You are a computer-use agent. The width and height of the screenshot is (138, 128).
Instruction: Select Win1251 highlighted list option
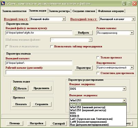tap(98, 104)
